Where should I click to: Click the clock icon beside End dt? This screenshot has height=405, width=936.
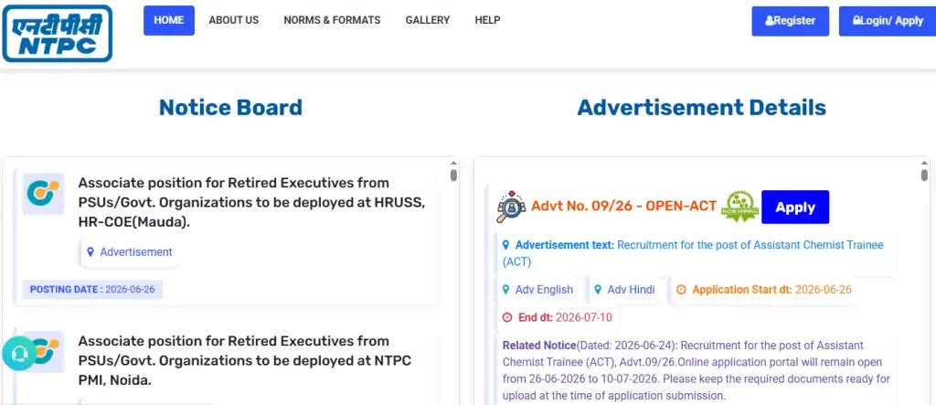pos(507,318)
